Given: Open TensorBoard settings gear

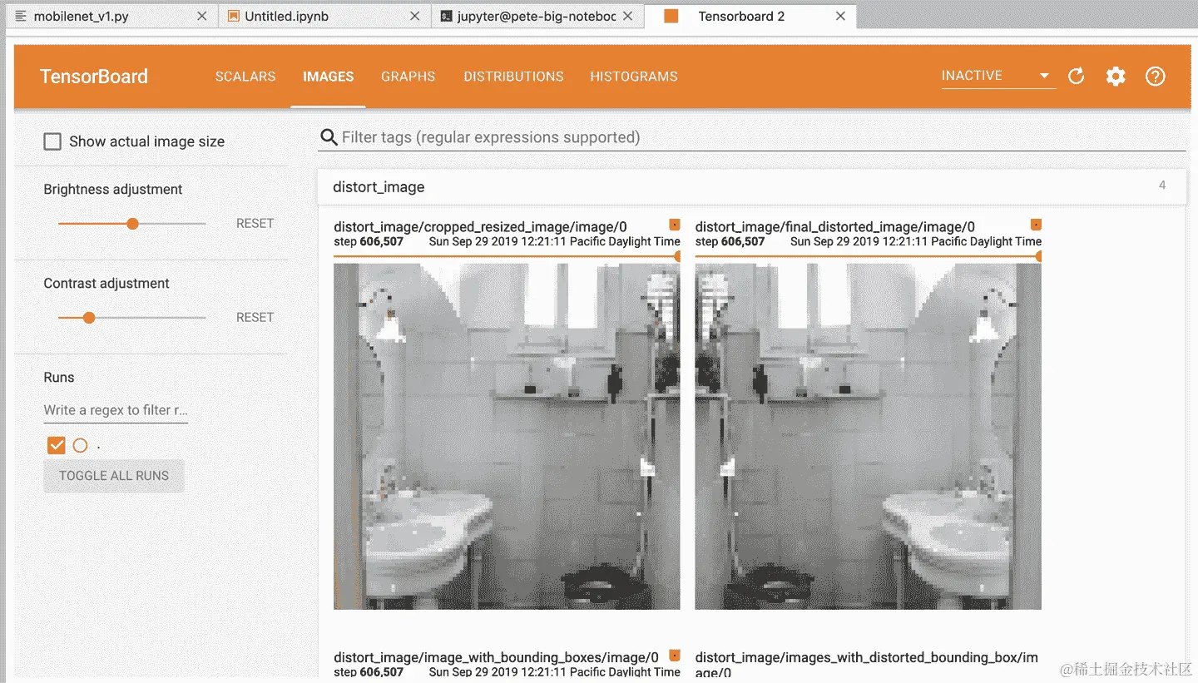Looking at the screenshot, I should (1116, 77).
